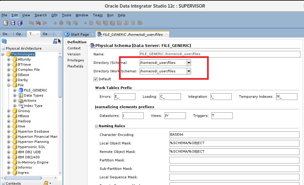Click the tree vertical scrollbar thumb
The width and height of the screenshot is (304, 185).
[x=60, y=77]
